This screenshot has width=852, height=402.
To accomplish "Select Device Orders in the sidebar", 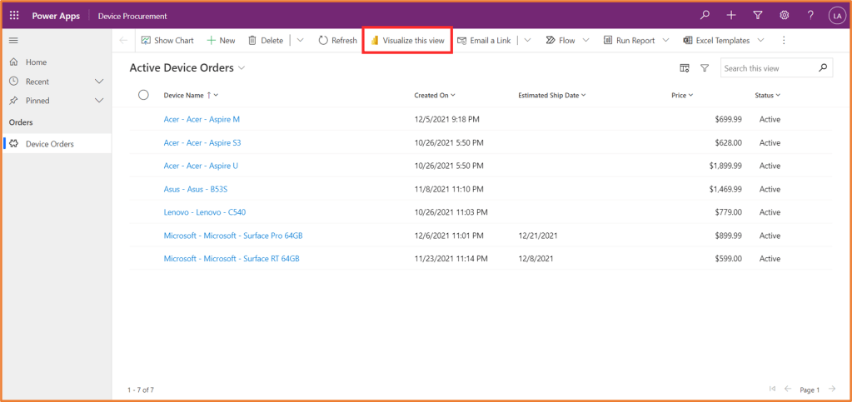I will coord(49,144).
